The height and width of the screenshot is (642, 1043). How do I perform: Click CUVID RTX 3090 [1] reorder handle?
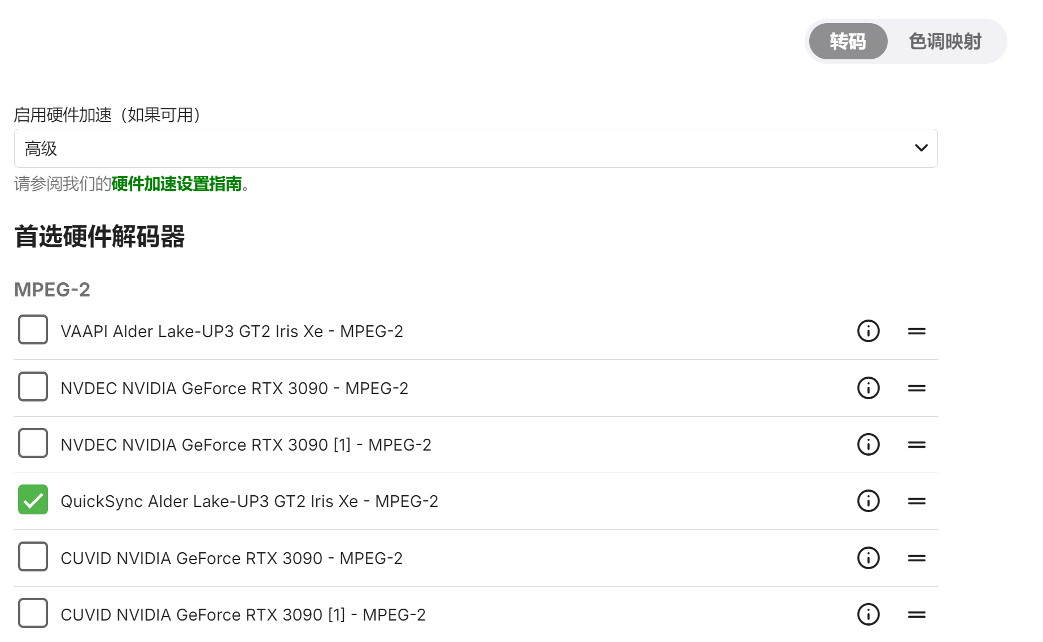click(x=917, y=614)
